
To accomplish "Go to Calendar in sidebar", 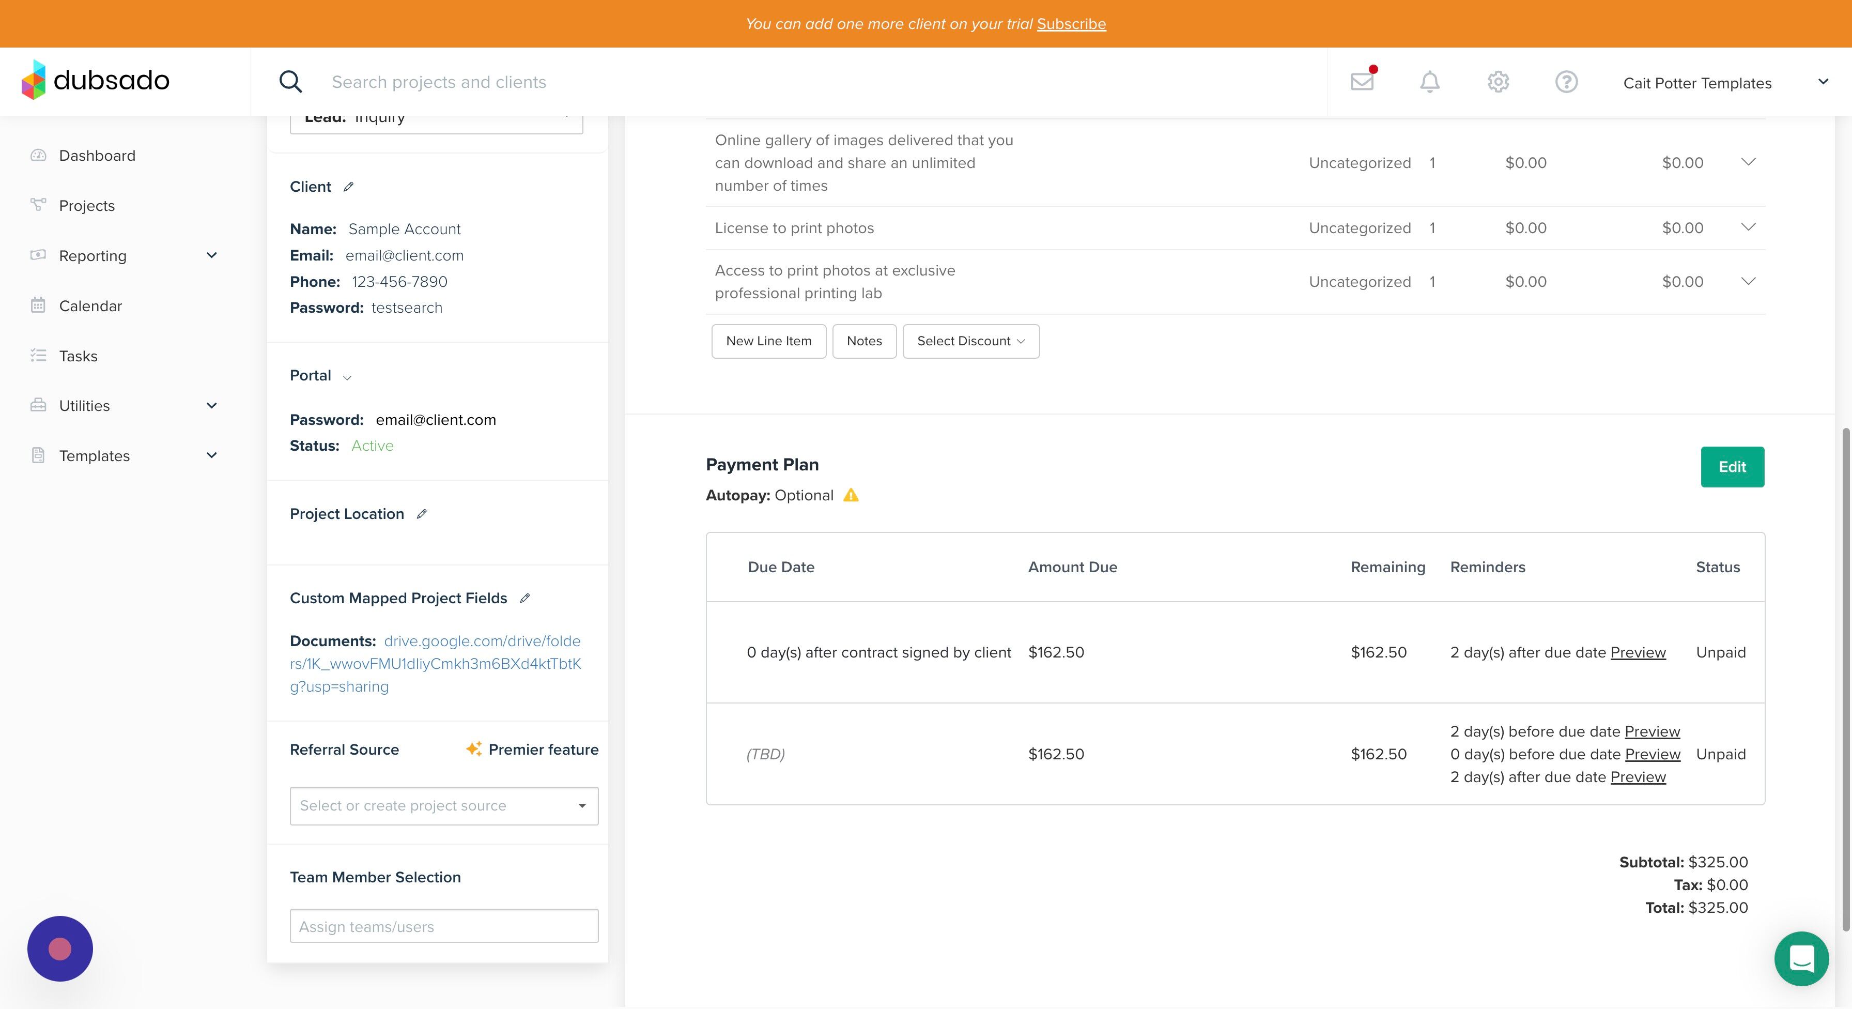I will point(90,305).
